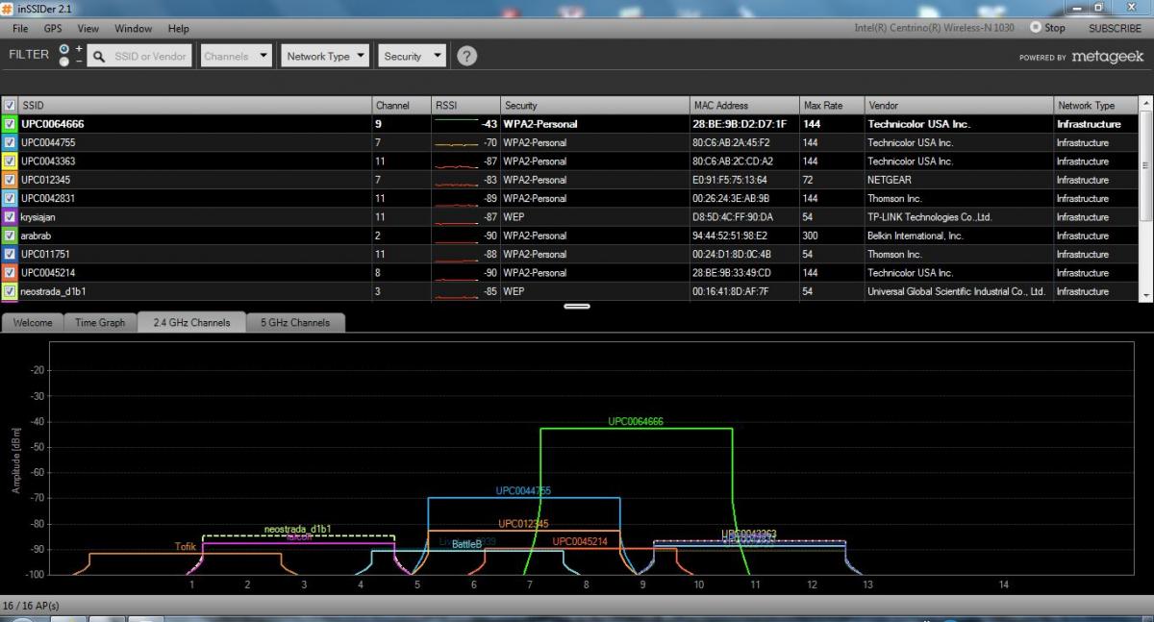The image size is (1154, 622).
Task: Open the Security filter dropdown
Action: tap(412, 56)
